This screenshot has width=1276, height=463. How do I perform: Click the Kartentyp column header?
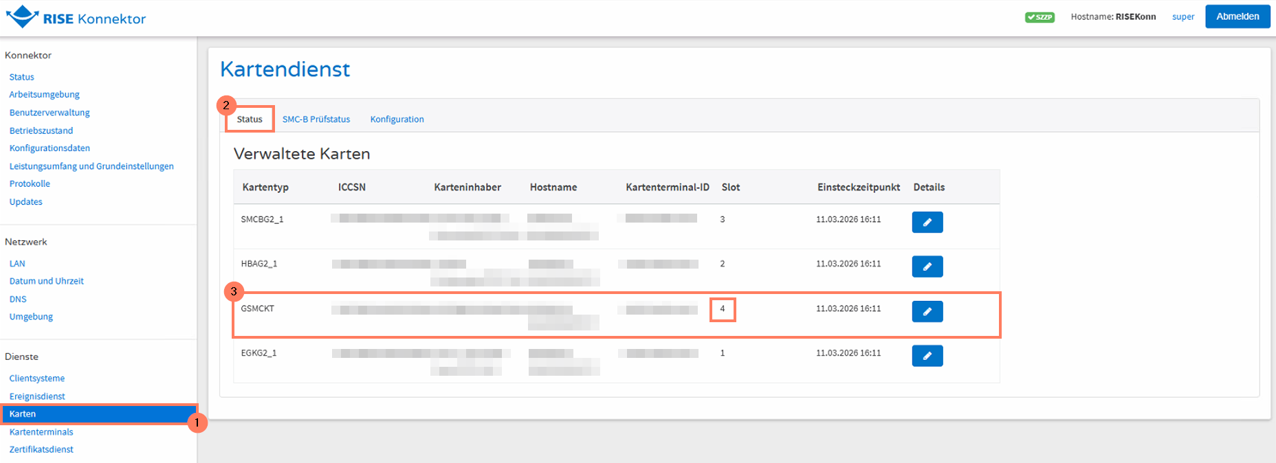[265, 188]
